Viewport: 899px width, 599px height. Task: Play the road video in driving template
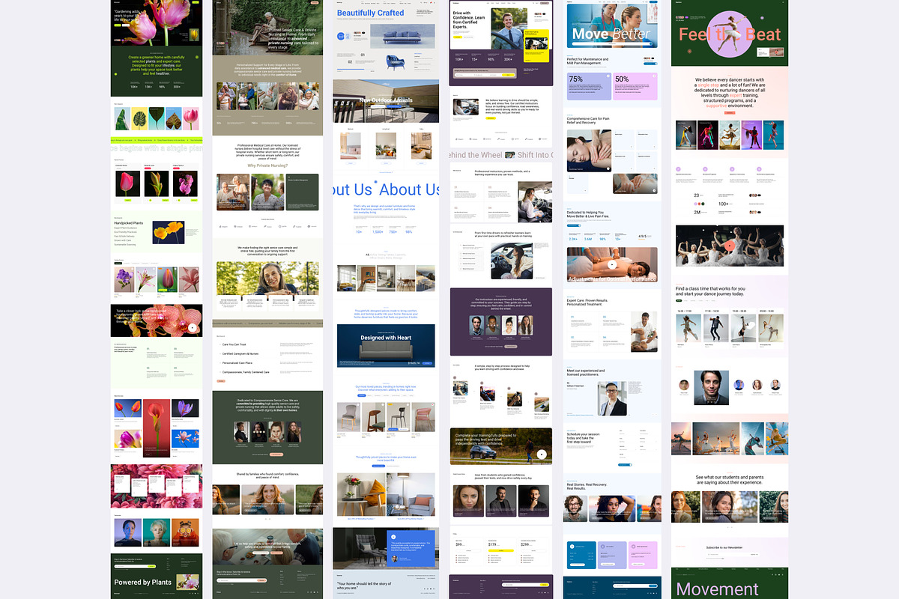tap(542, 454)
